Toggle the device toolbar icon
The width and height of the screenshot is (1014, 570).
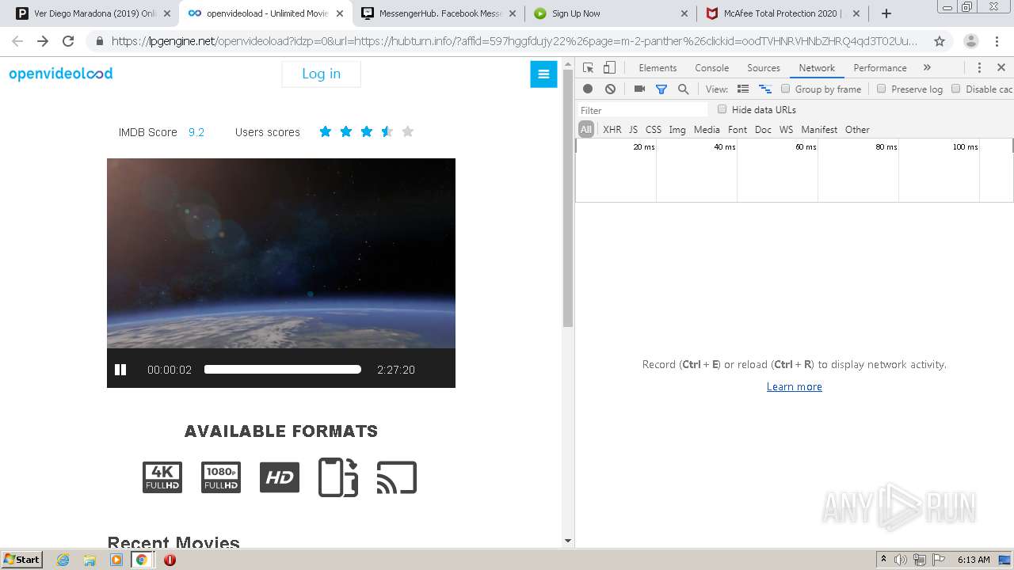[x=609, y=68]
